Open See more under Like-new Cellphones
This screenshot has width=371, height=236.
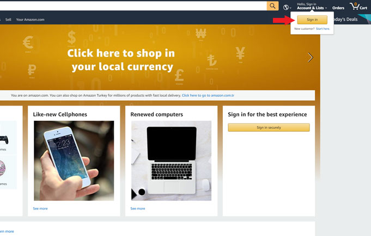(40, 209)
